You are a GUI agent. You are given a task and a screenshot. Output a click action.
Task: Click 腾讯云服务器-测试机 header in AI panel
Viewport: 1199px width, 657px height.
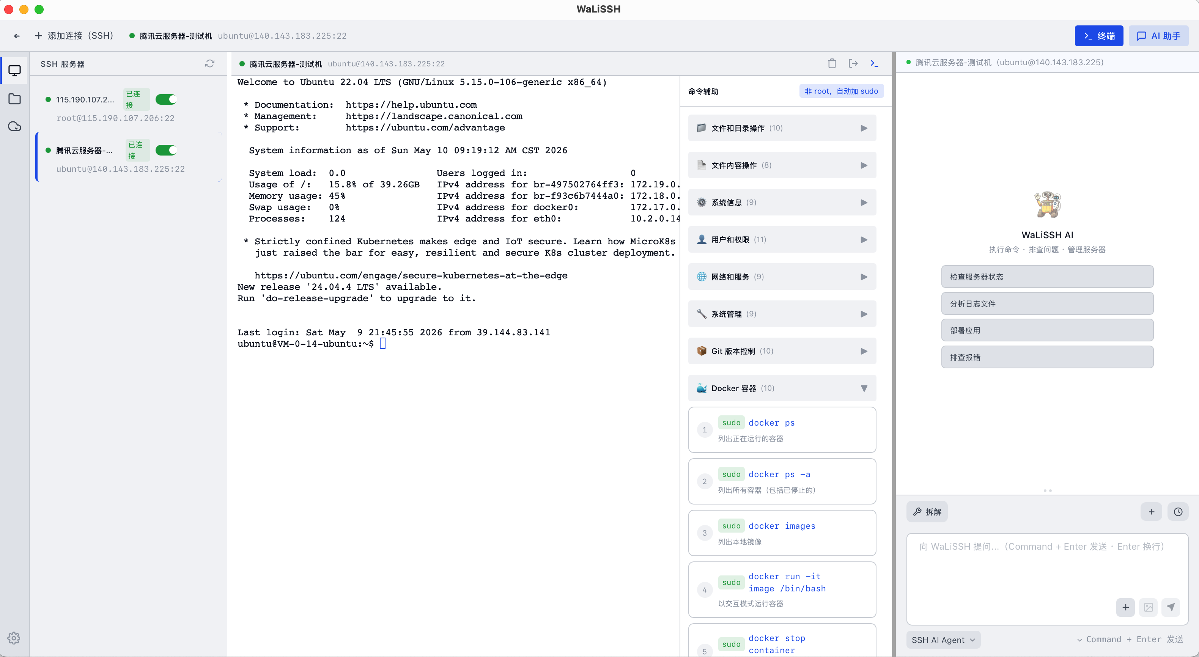(x=1009, y=62)
